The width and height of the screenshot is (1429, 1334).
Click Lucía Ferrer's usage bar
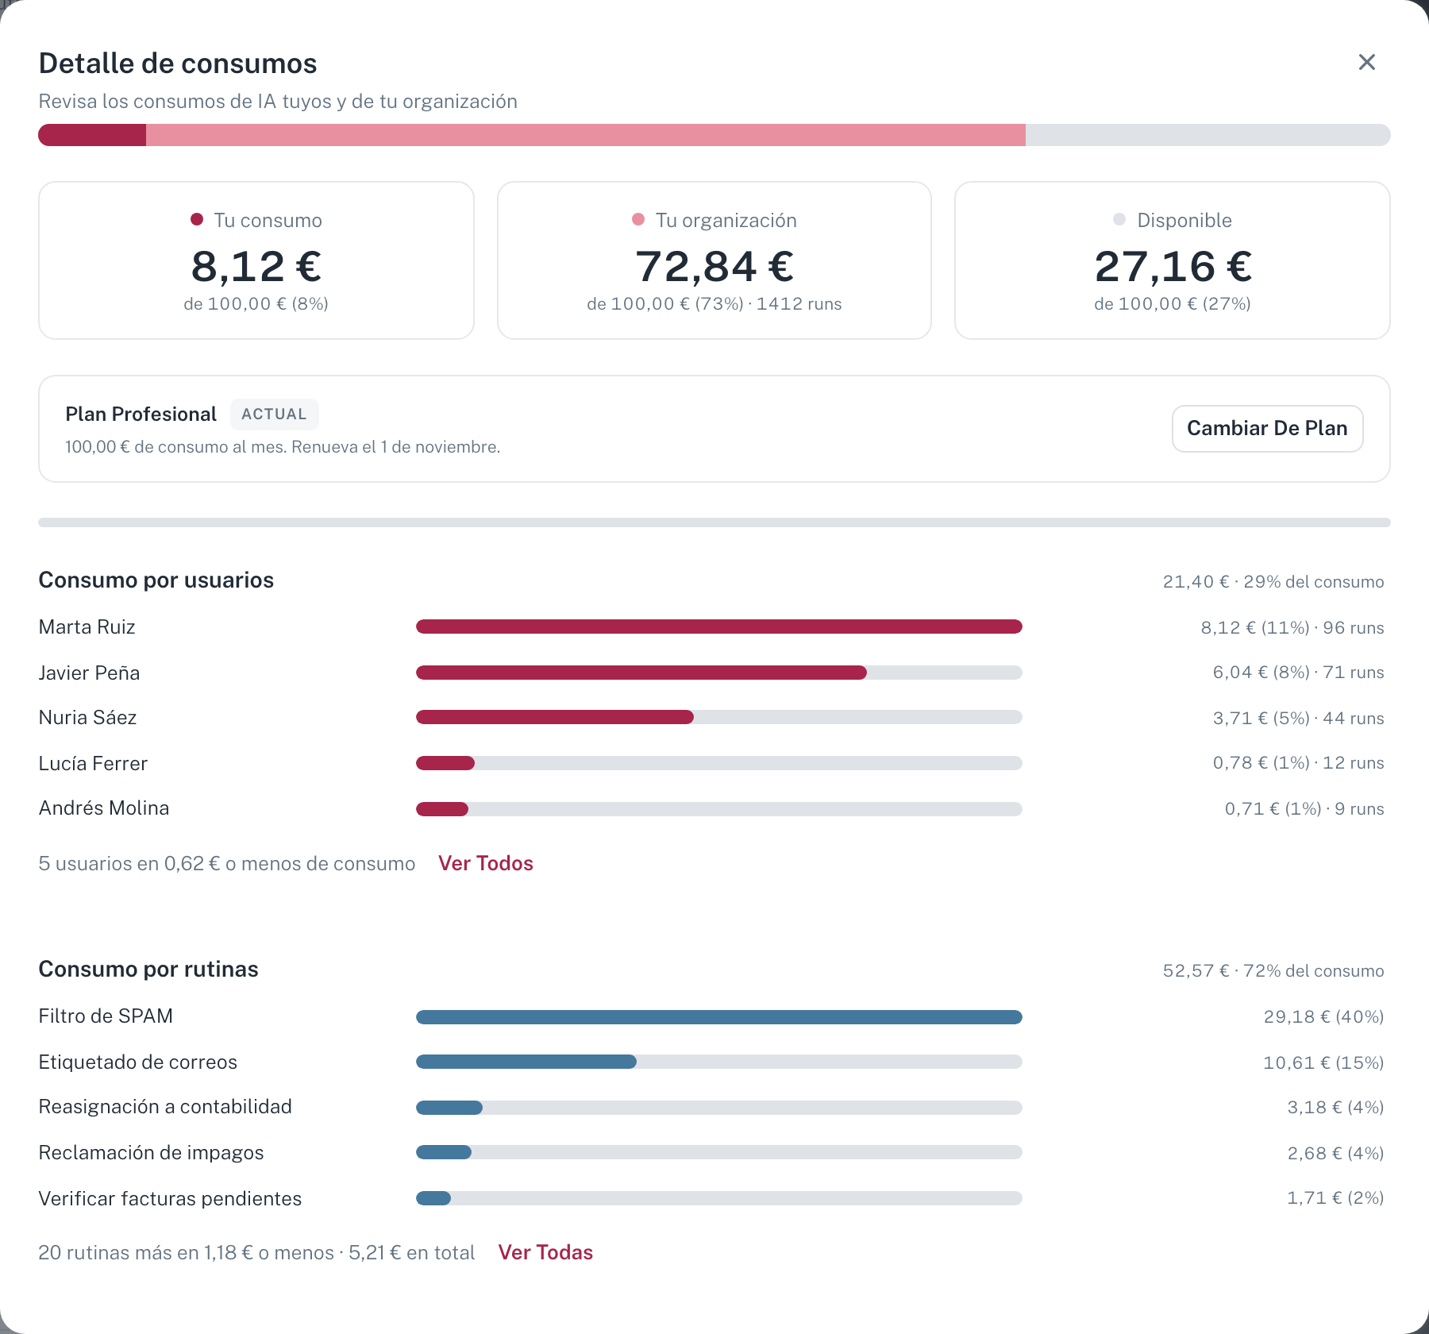coord(719,763)
